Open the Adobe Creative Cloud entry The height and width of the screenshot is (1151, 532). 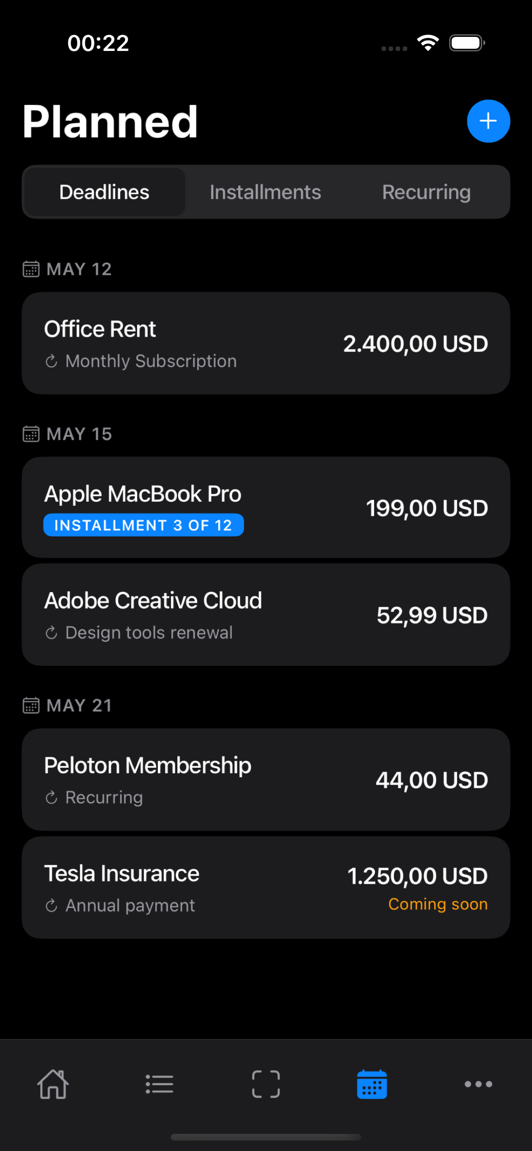point(266,614)
